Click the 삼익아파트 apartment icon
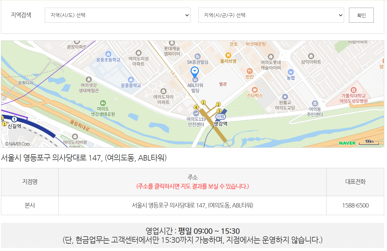The width and height of the screenshot is (387, 251). click(x=311, y=56)
